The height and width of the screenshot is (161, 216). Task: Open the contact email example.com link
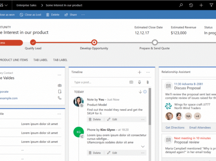[x=9, y=98]
